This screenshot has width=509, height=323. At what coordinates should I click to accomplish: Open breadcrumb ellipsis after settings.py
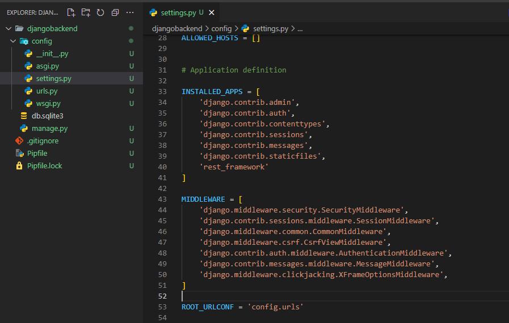pos(300,28)
